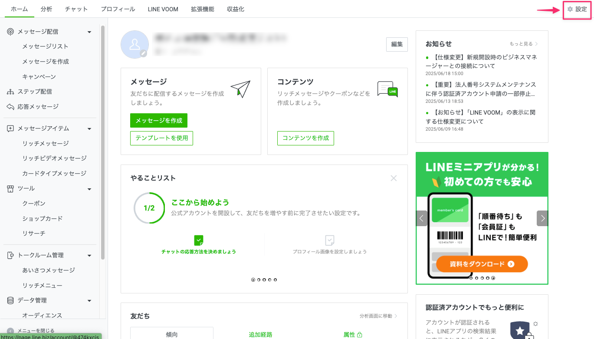Collapse the トークルーム管理 section arrow
This screenshot has height=339, width=594.
coord(89,255)
